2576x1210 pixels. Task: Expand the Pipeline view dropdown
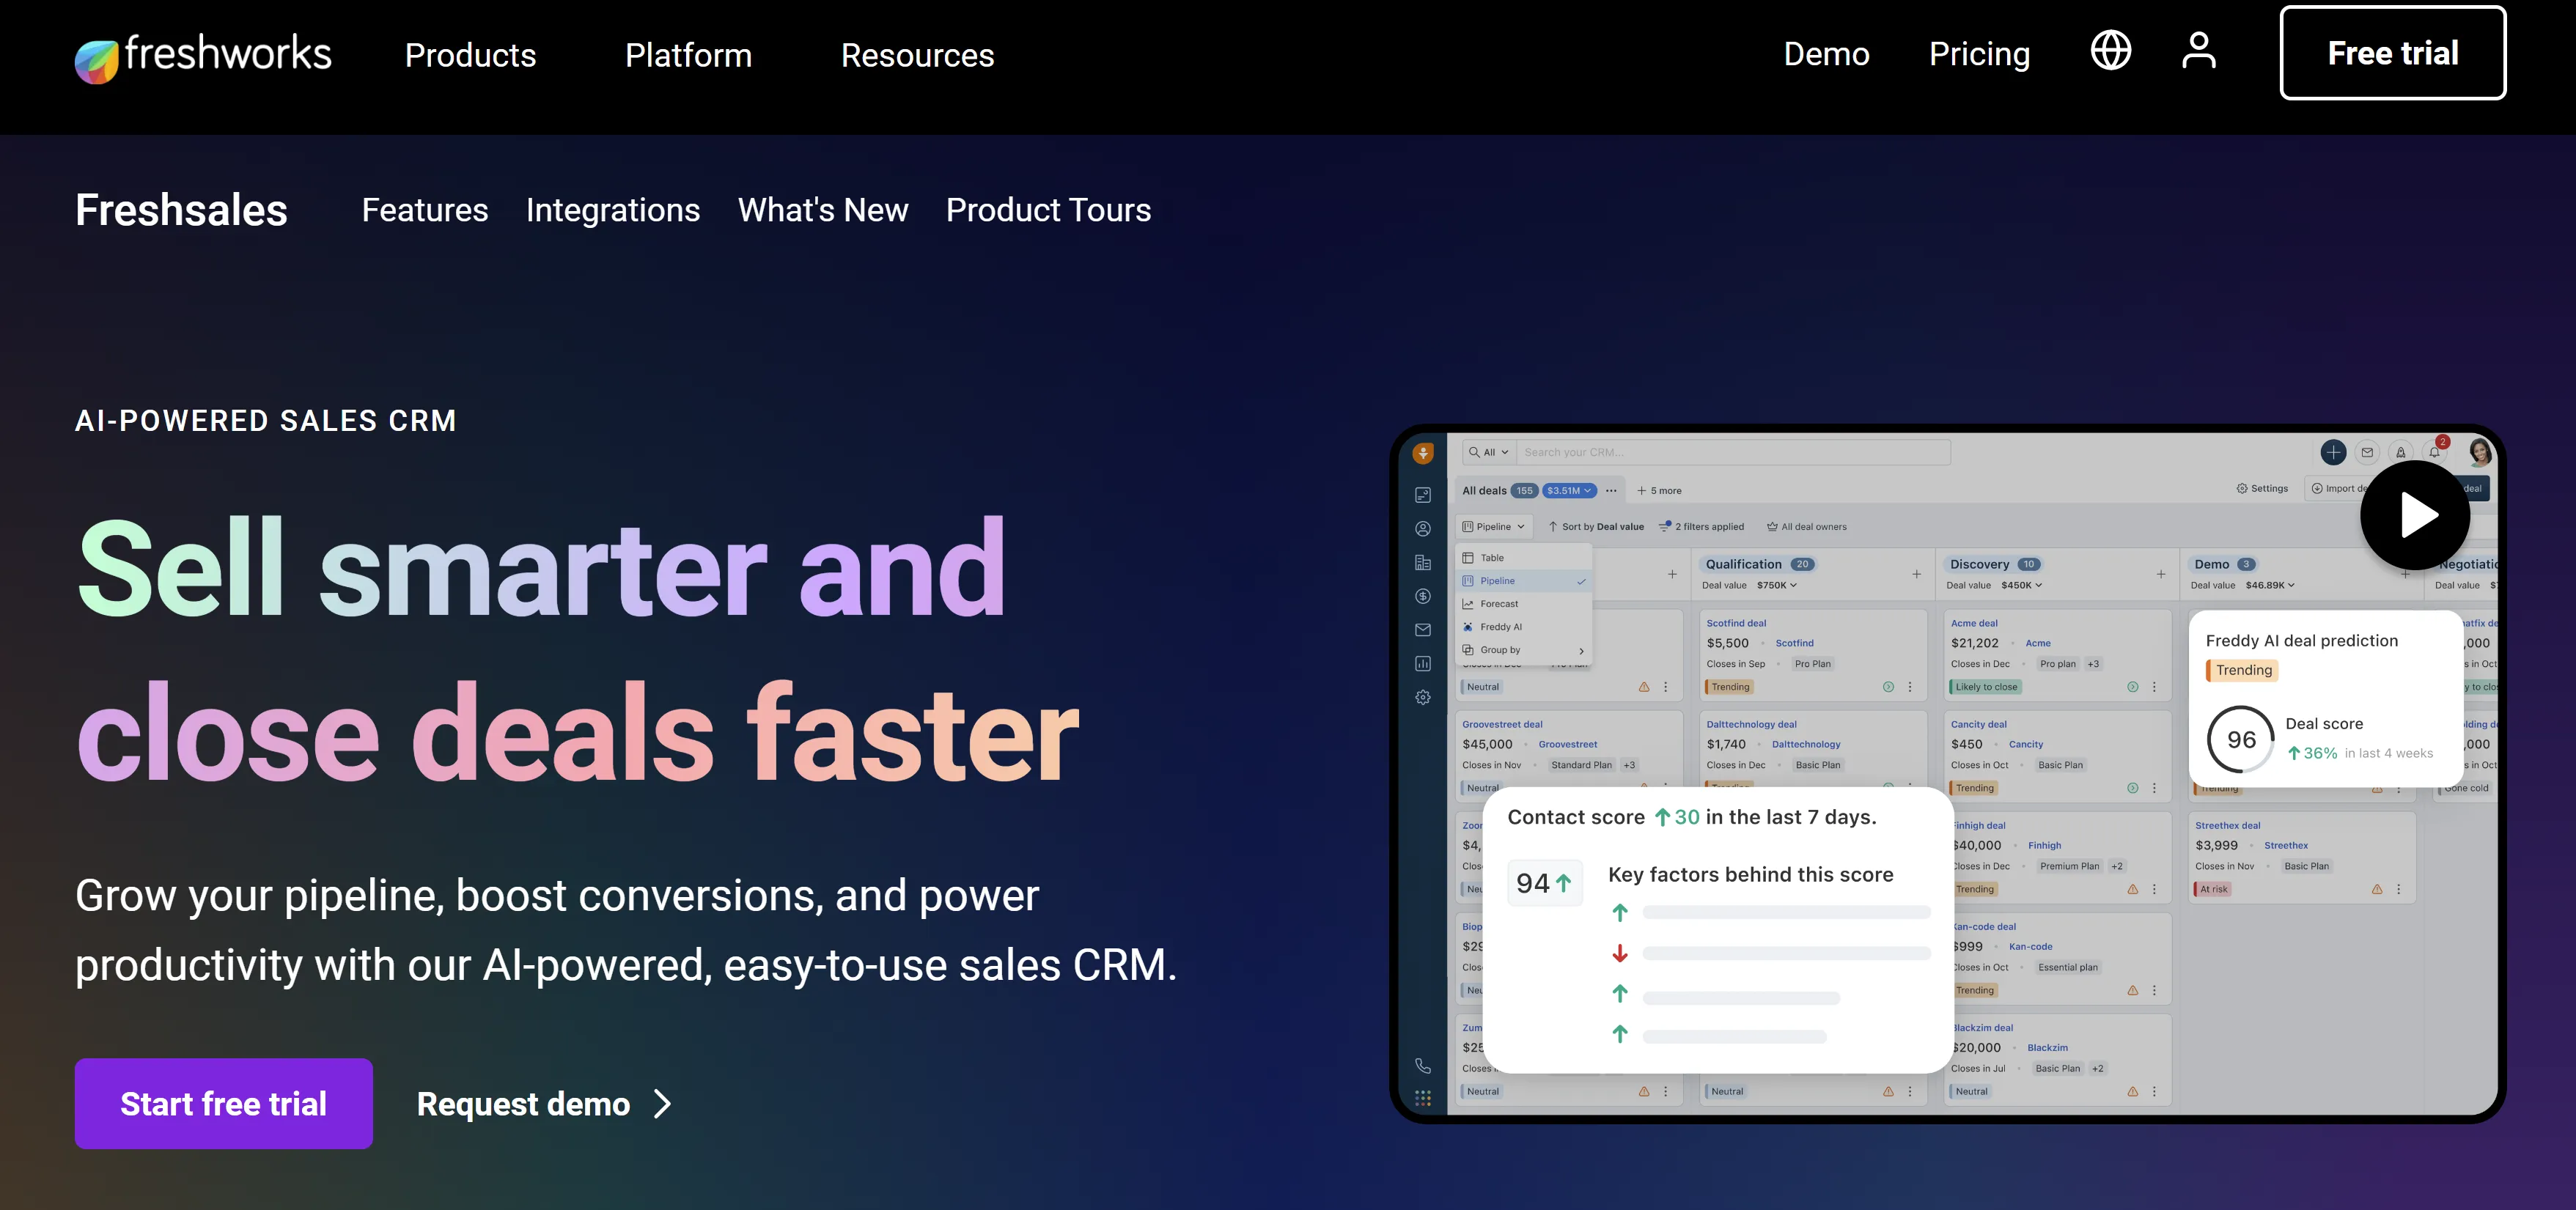(1494, 527)
